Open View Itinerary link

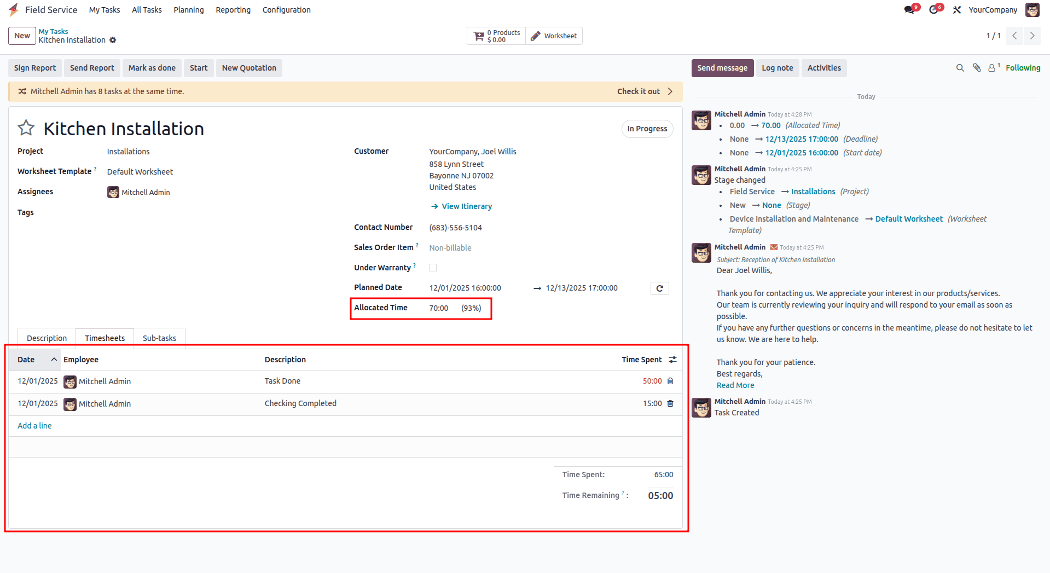(466, 206)
